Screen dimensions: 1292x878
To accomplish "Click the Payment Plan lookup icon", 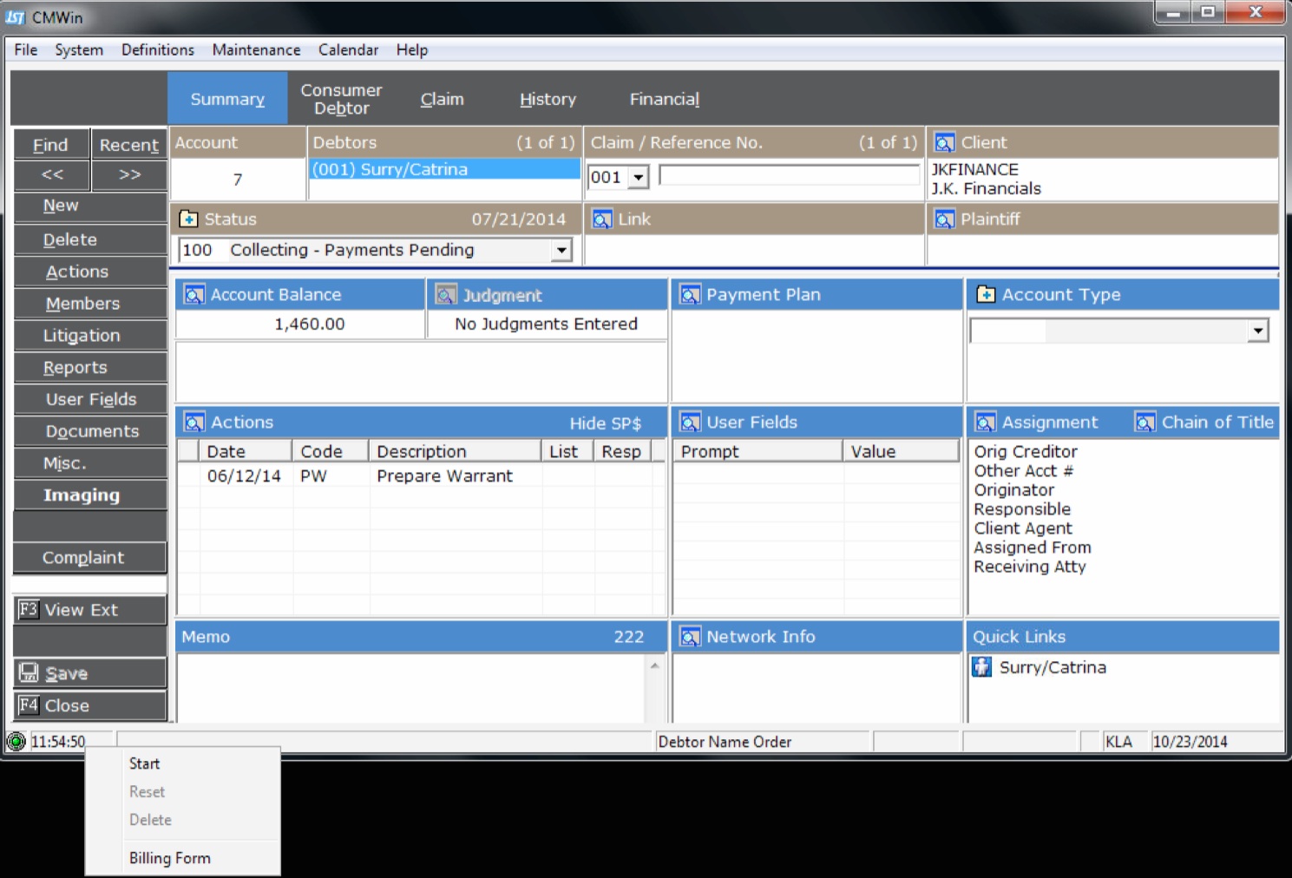I will [690, 295].
